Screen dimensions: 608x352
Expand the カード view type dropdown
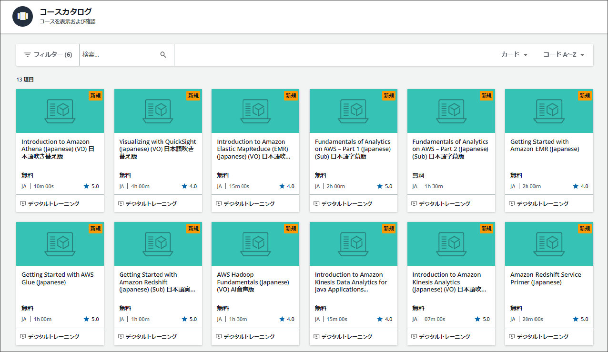pos(514,55)
